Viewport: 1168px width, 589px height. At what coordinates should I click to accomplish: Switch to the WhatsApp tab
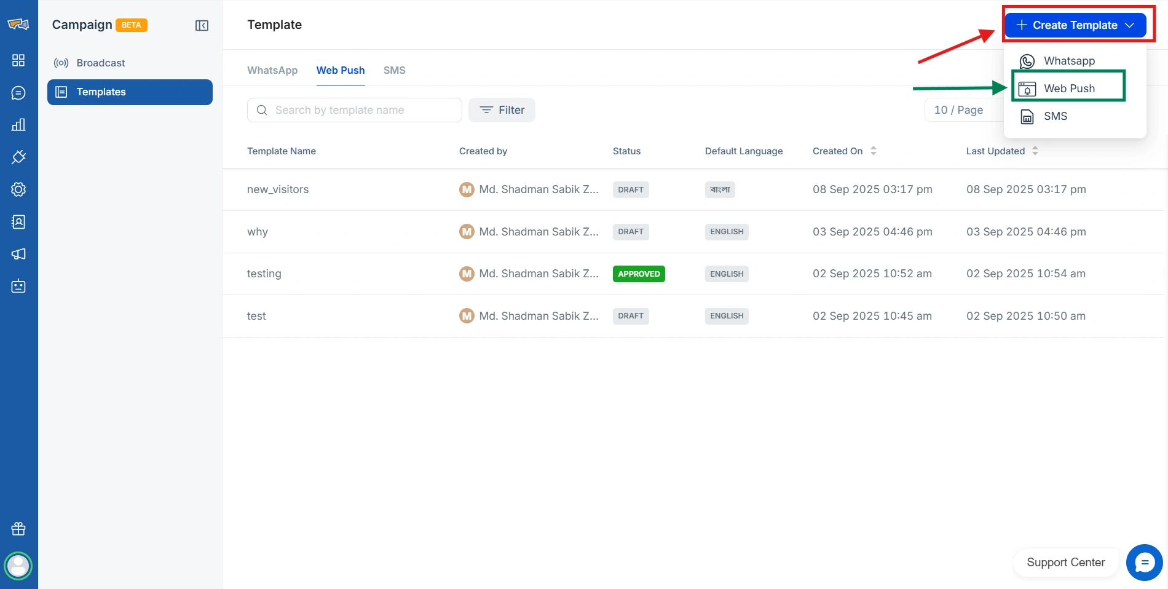coord(272,70)
